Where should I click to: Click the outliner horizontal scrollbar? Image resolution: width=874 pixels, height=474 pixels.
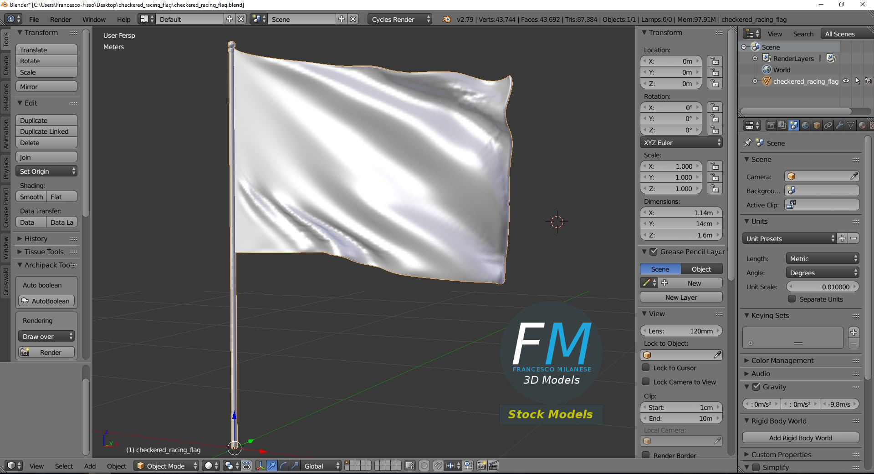795,111
